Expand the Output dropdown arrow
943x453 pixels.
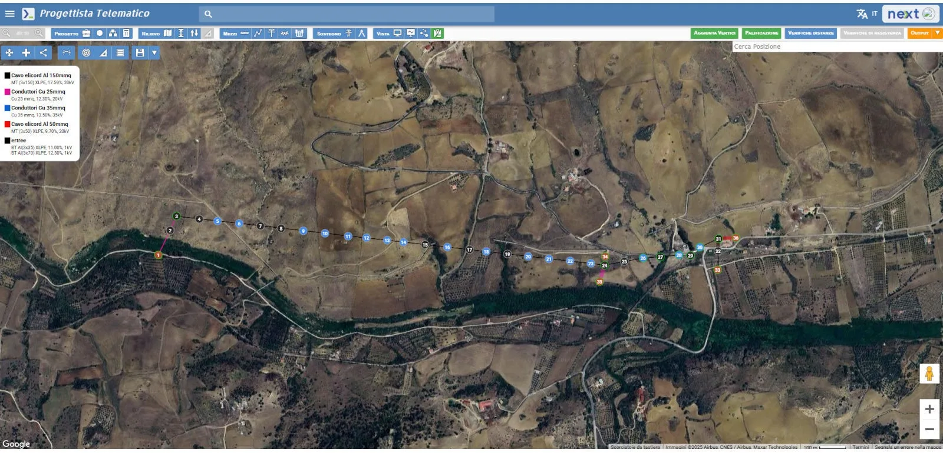pos(937,33)
